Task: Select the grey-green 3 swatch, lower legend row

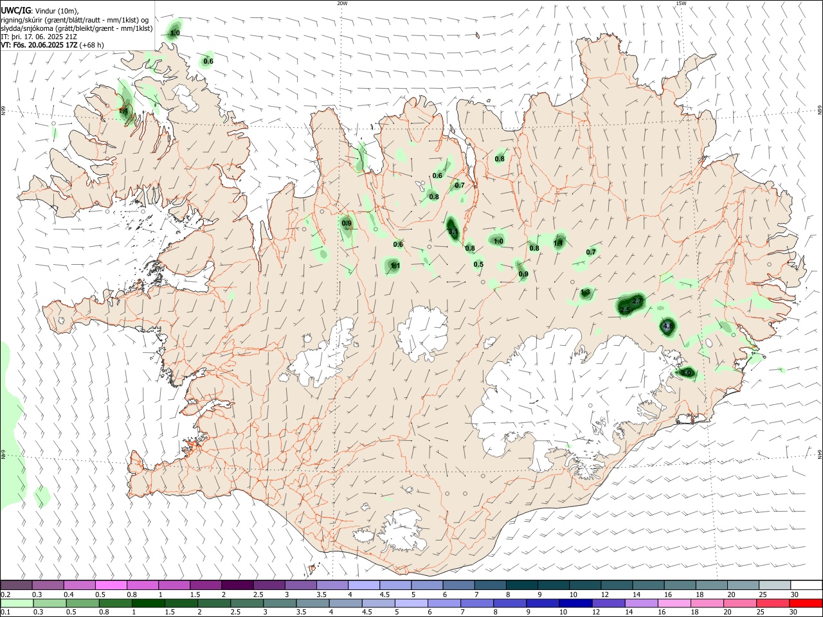Action: click(280, 603)
